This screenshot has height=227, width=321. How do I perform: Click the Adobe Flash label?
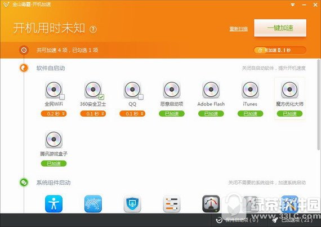pos(211,104)
